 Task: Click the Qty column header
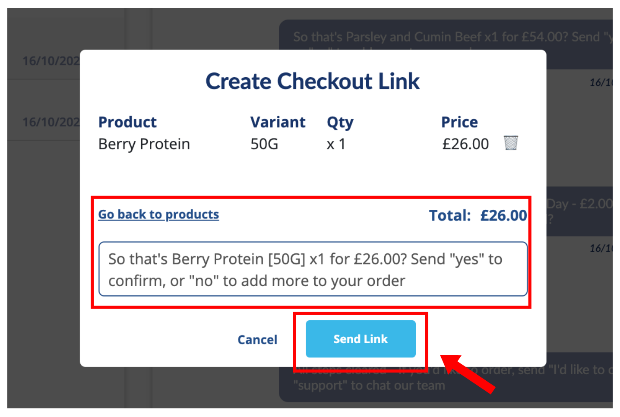pos(340,123)
